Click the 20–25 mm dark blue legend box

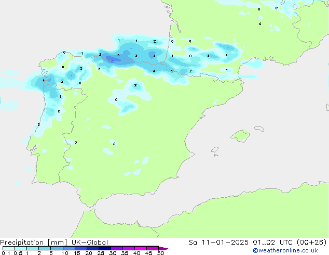[93, 248]
